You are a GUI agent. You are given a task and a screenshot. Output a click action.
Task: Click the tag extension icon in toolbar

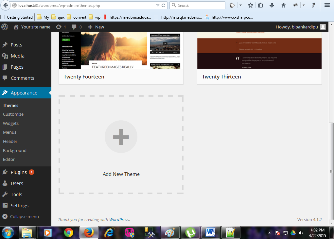(x=232, y=5)
